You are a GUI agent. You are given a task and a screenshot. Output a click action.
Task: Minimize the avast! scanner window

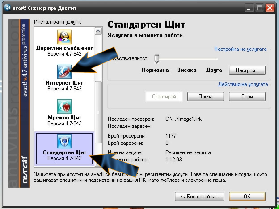pyautogui.click(x=249, y=8)
